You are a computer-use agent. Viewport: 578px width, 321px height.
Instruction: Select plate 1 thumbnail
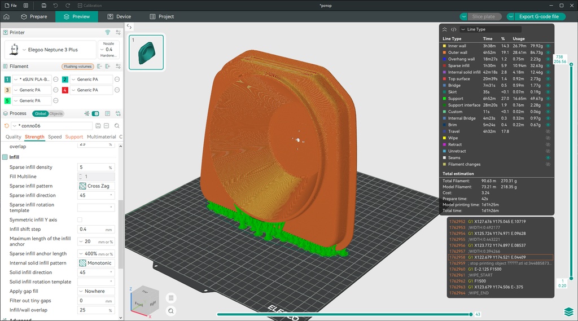(x=146, y=52)
